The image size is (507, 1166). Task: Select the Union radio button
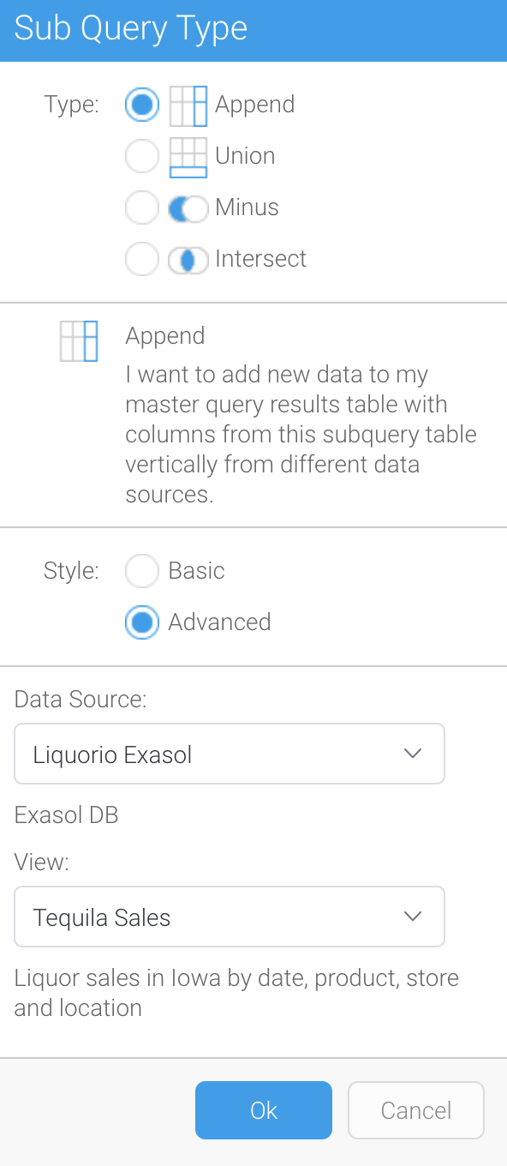pos(142,157)
